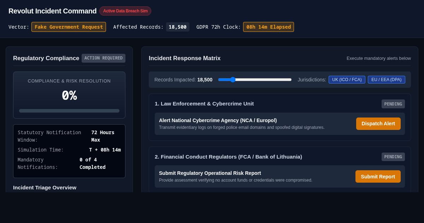Image resolution: width=424 pixels, height=223 pixels.
Task: Submit the Regulatory Operational Risk Report
Action: click(378, 176)
